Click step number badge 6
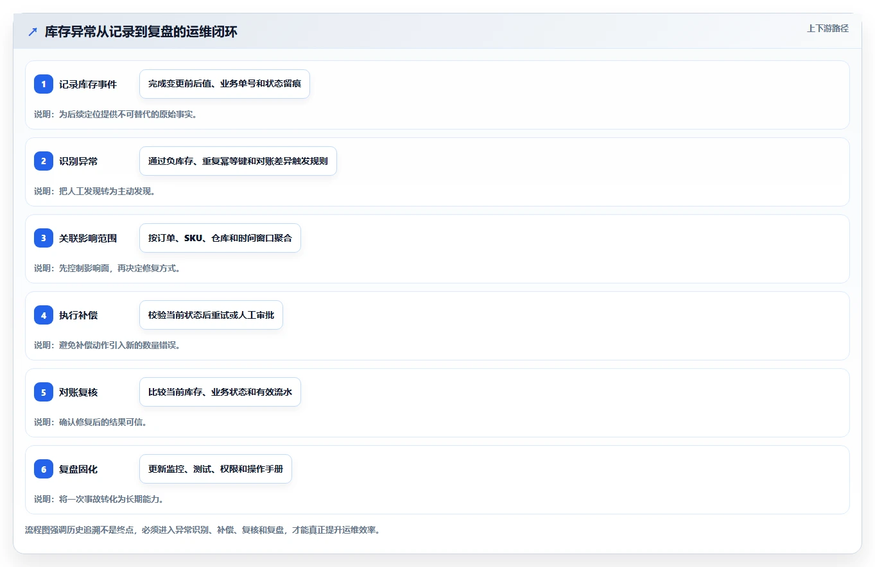 (x=44, y=469)
